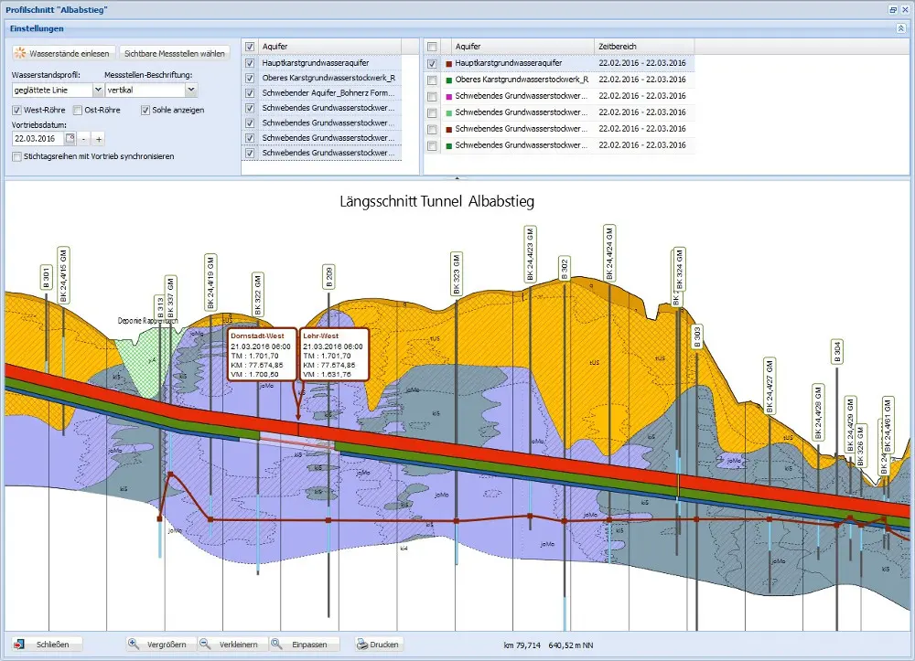
Task: Collapse the Einstellungen panel with chevron icon
Action: 901,28
